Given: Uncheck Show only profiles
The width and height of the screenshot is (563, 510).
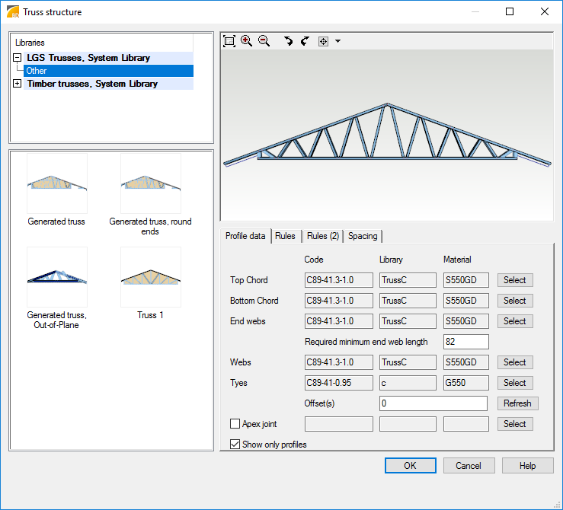Looking at the screenshot, I should pos(235,444).
